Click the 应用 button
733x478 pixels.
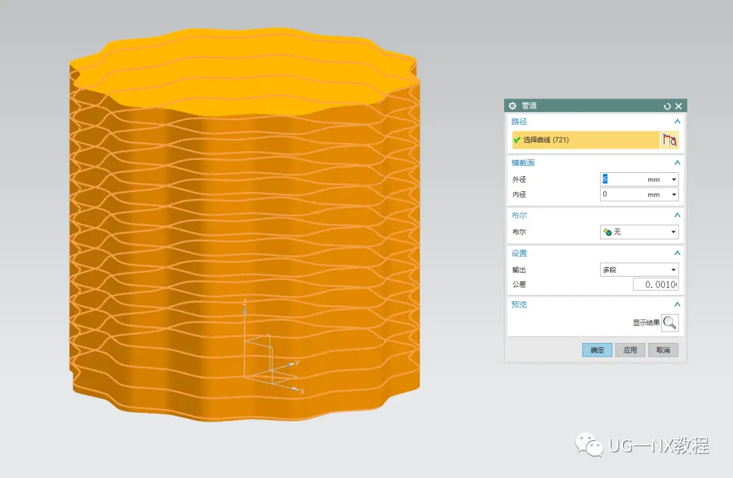630,350
